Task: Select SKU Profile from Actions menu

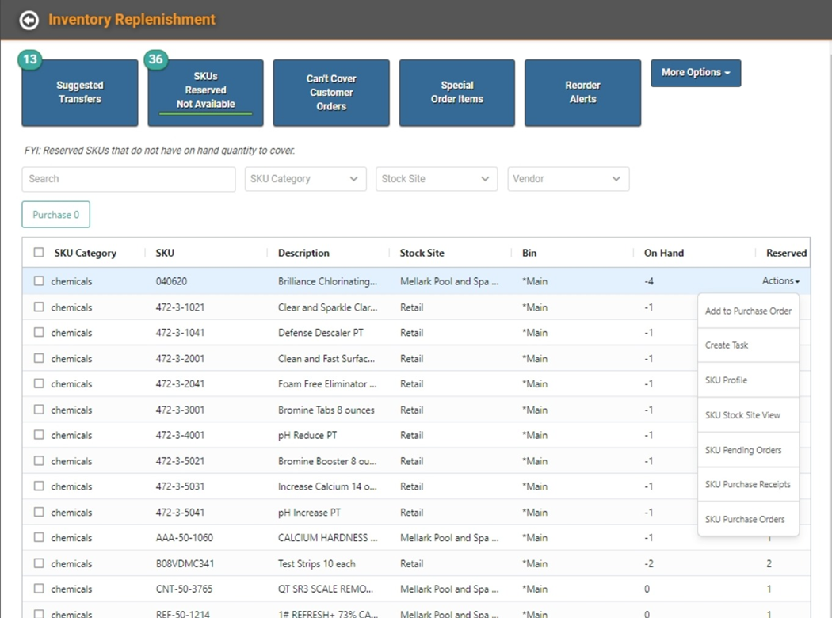Action: [x=726, y=380]
